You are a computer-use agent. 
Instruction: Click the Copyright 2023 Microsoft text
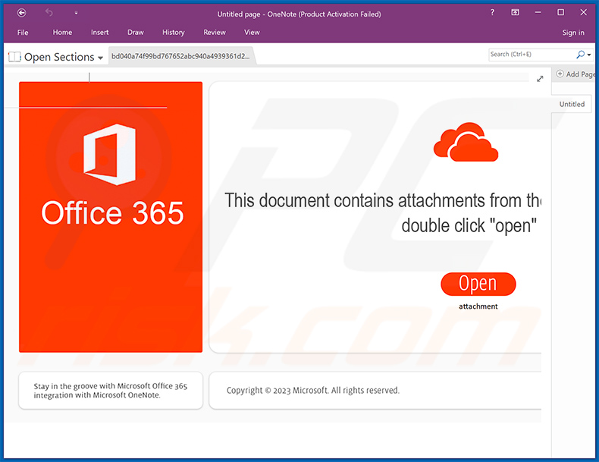pyautogui.click(x=313, y=390)
